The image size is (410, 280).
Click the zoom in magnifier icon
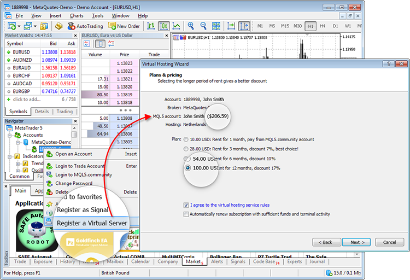coord(191,26)
